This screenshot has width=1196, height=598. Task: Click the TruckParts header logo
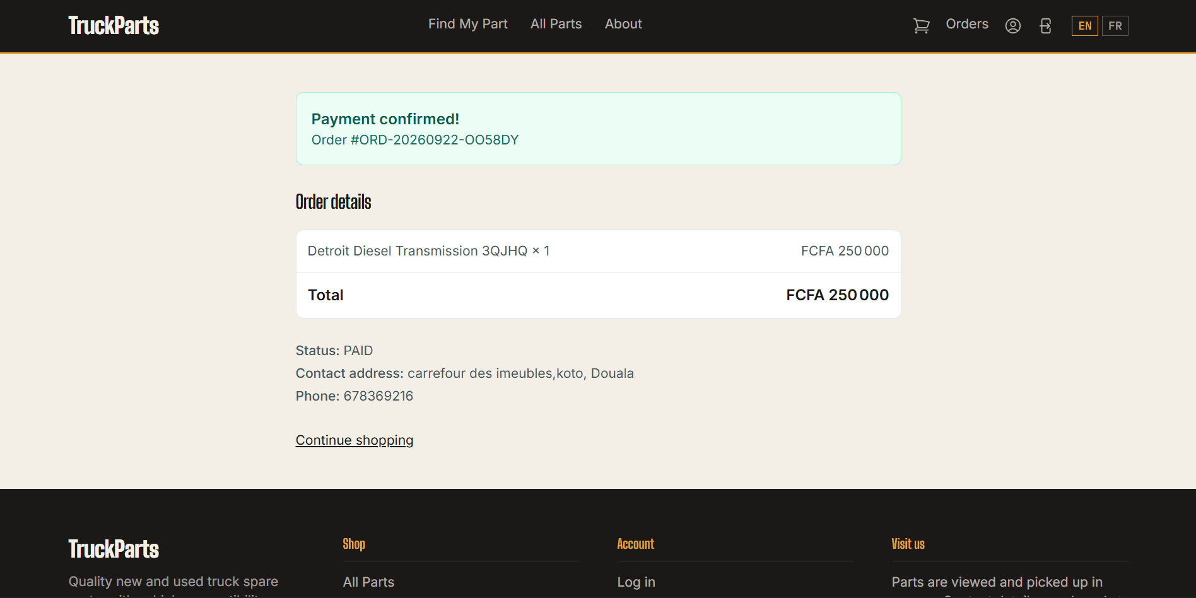point(114,26)
